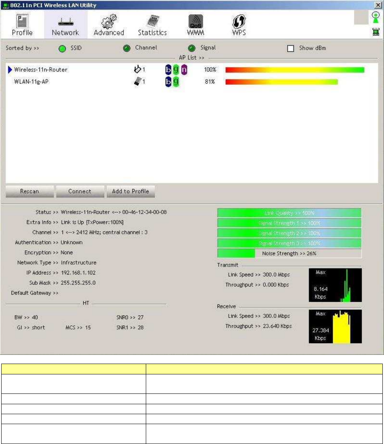
Task: Close the Wireless LAN Utility window
Action: tap(378, 5)
